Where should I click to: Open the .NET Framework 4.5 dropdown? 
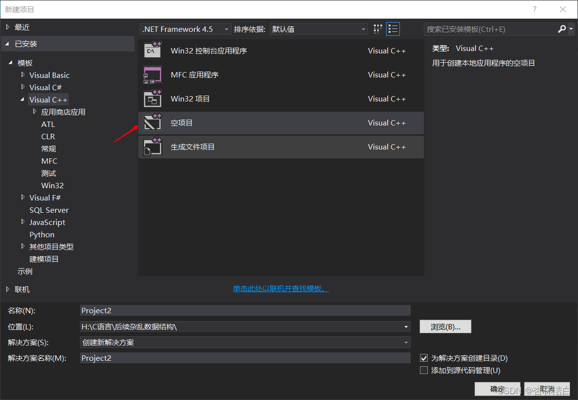point(185,29)
